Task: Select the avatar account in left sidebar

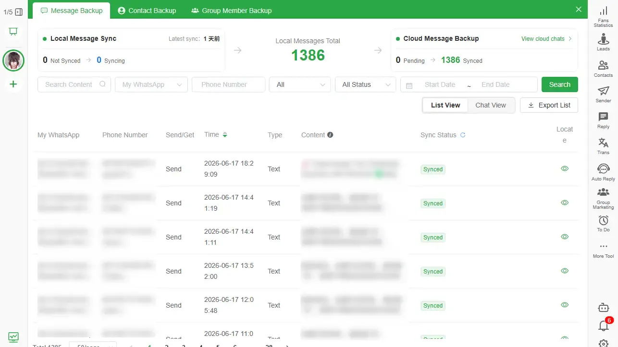Action: point(13,60)
